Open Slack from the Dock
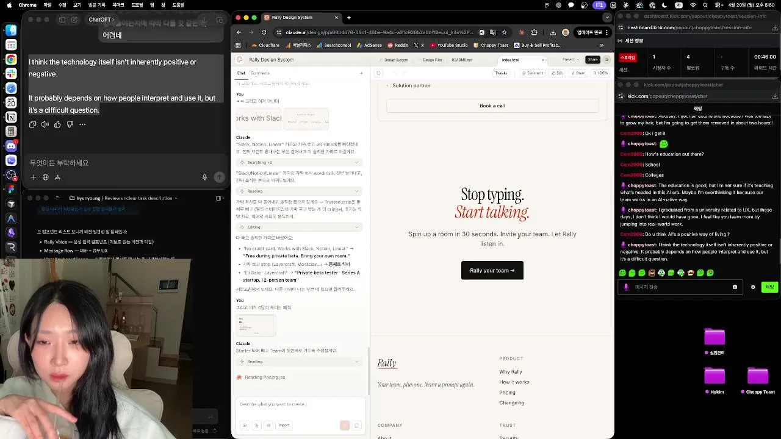 [11, 74]
